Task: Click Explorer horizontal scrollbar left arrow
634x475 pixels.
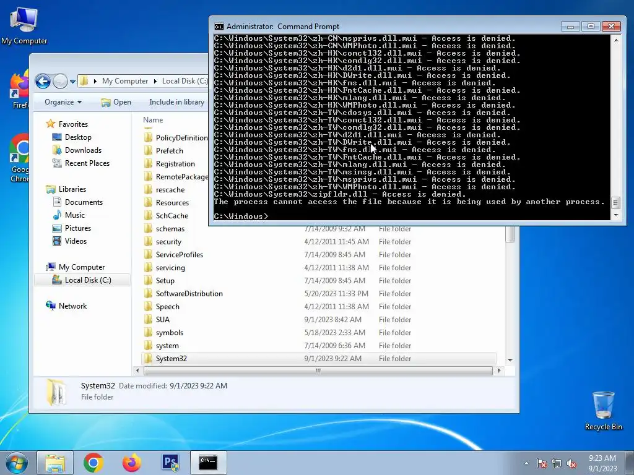Action: [x=137, y=370]
